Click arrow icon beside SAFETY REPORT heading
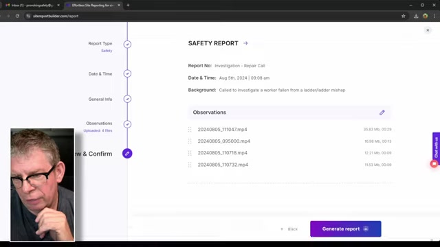Screen dimensions: 440x247 (x=245, y=43)
